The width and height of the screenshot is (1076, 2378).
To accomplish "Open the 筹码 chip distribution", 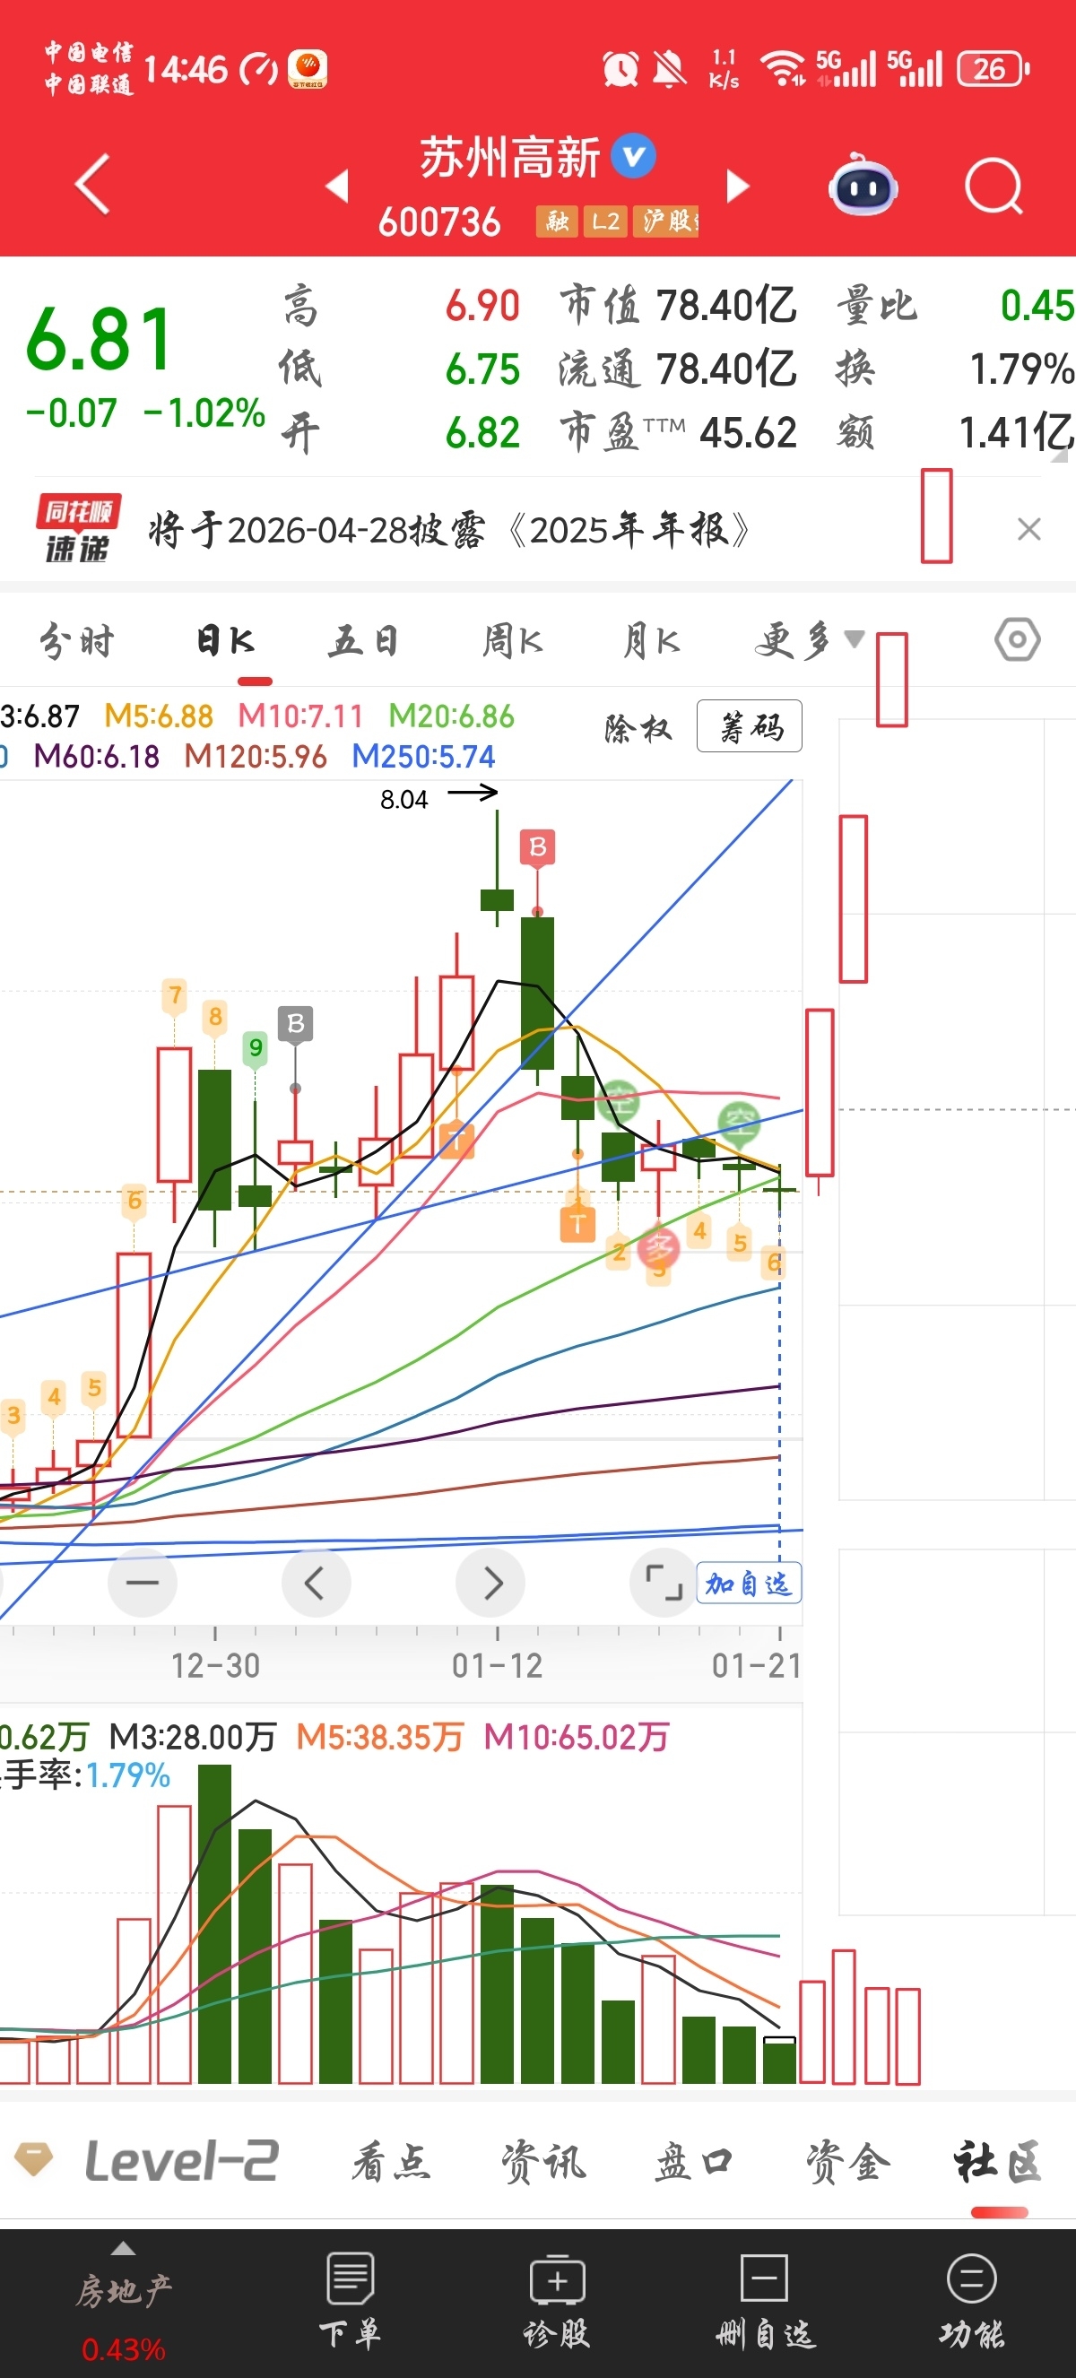I will [750, 726].
